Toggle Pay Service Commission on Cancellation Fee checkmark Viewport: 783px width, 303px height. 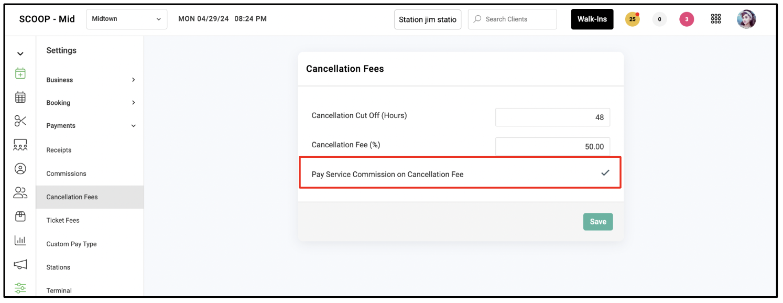[605, 172]
